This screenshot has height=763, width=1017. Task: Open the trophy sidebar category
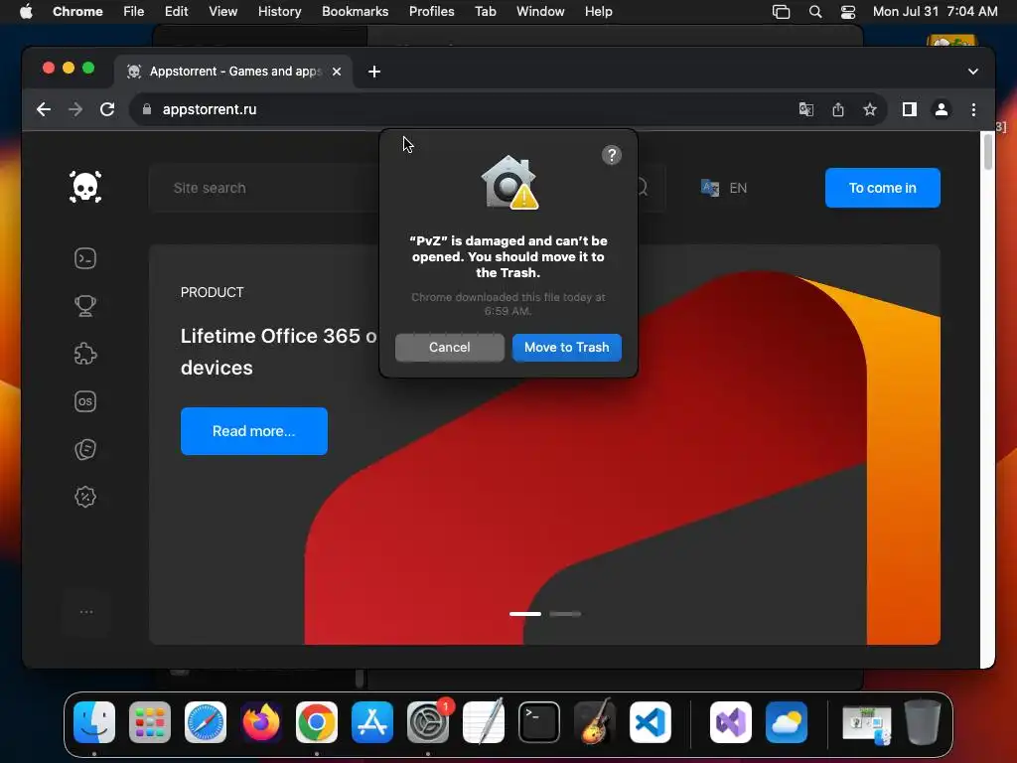point(85,306)
